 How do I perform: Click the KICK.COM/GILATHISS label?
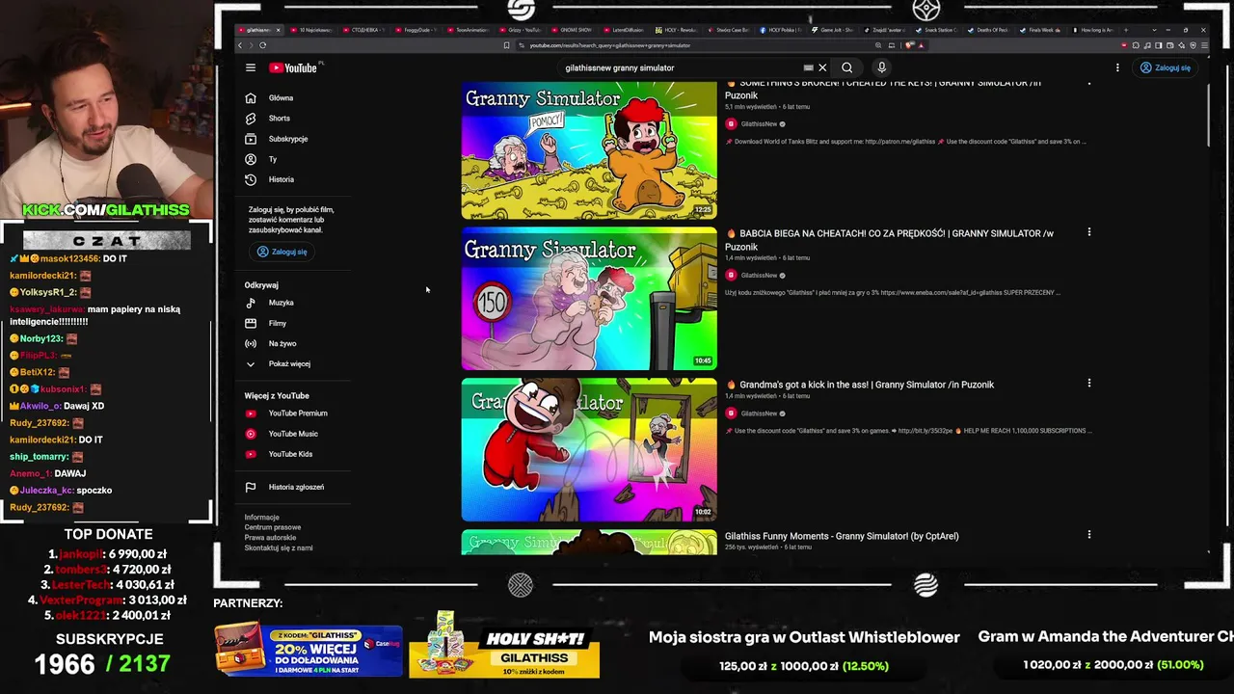click(106, 210)
